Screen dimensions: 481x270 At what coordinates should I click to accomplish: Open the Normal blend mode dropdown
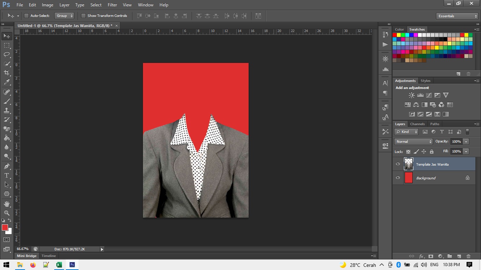pyautogui.click(x=413, y=141)
